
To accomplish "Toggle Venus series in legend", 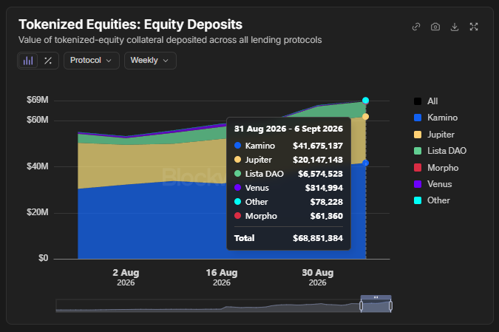I will pyautogui.click(x=432, y=184).
